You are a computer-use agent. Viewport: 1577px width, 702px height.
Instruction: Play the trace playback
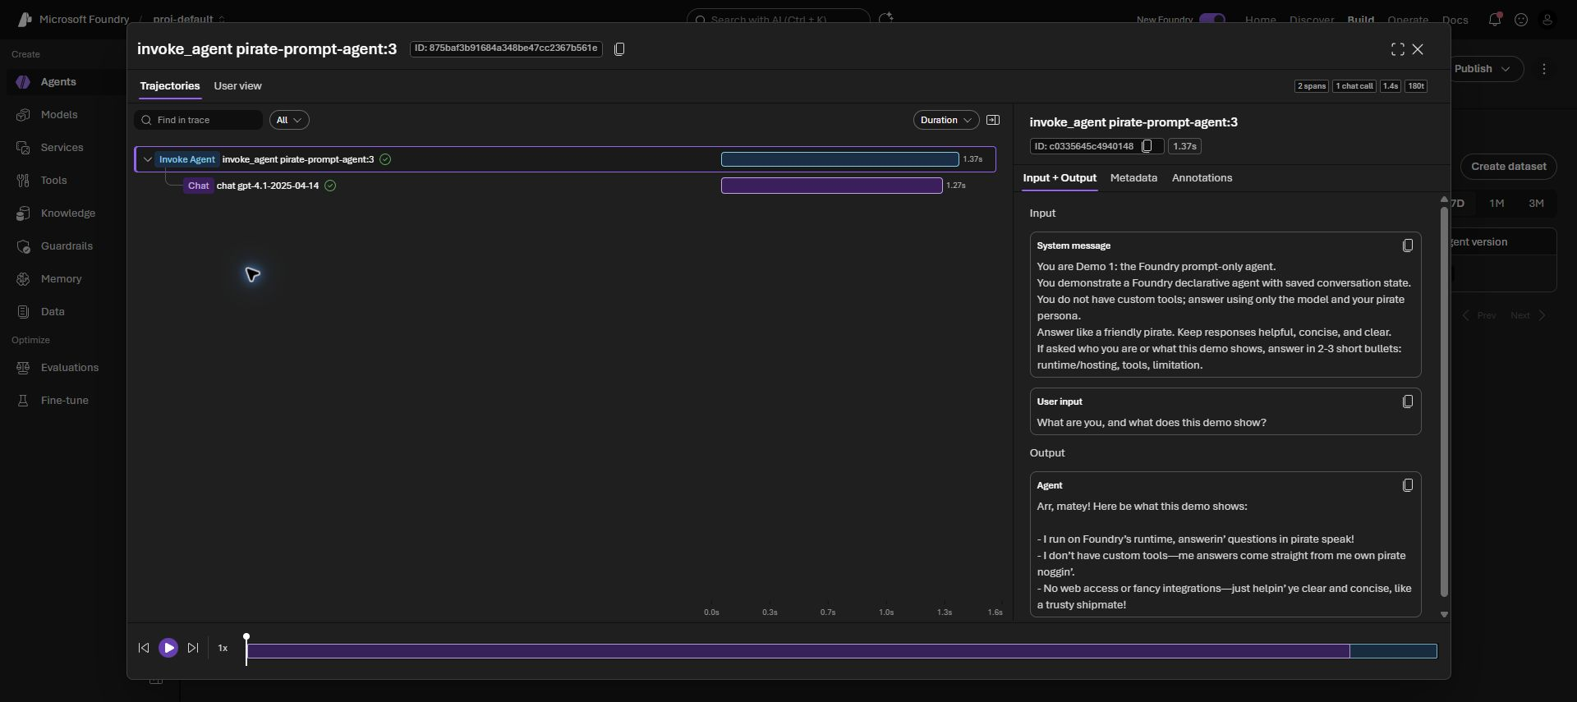pyautogui.click(x=168, y=648)
